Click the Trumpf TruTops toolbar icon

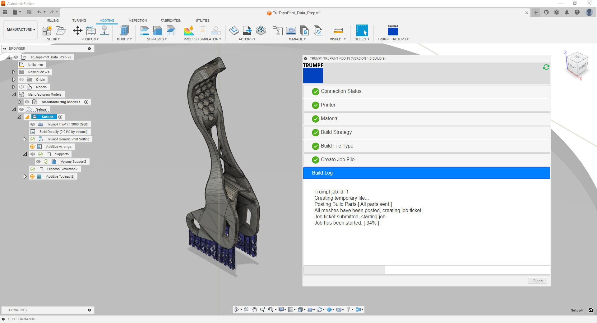393,31
